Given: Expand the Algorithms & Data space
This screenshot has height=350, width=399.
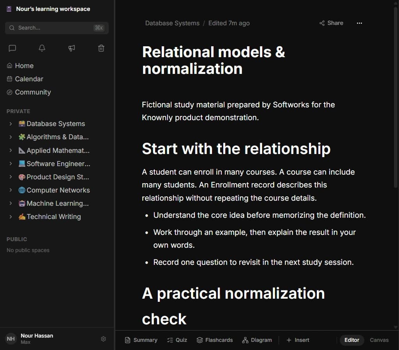Looking at the screenshot, I should click(x=11, y=137).
